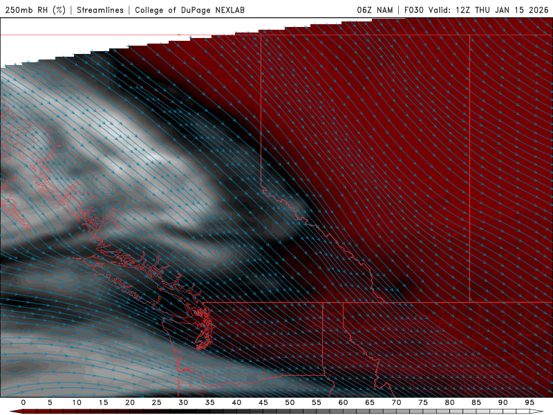Click the 65 label on the color scale
The height and width of the screenshot is (415, 553).
click(x=370, y=403)
